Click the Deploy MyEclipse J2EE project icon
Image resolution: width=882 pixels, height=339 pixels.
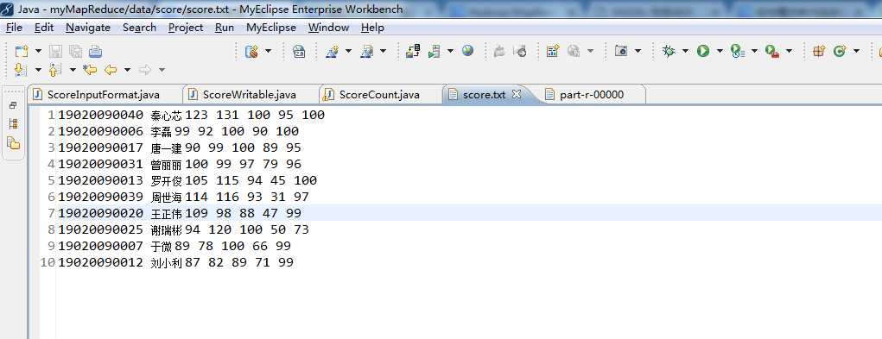(x=413, y=52)
